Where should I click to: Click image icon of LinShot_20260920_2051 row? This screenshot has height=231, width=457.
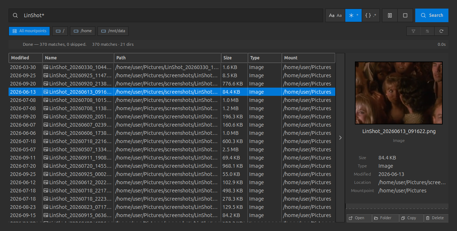(x=46, y=117)
